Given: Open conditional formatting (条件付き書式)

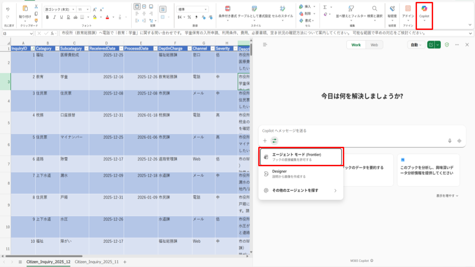Looking at the screenshot, I should click(227, 11).
